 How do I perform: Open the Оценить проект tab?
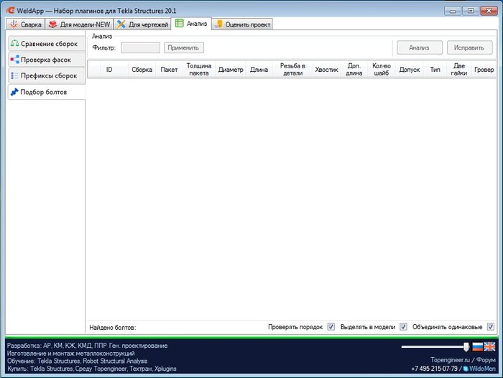(x=243, y=24)
